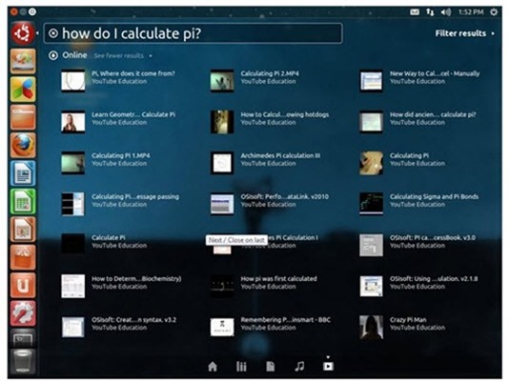Open the workspace switcher launcher icon
Image resolution: width=509 pixels, height=382 pixels.
coord(23,338)
